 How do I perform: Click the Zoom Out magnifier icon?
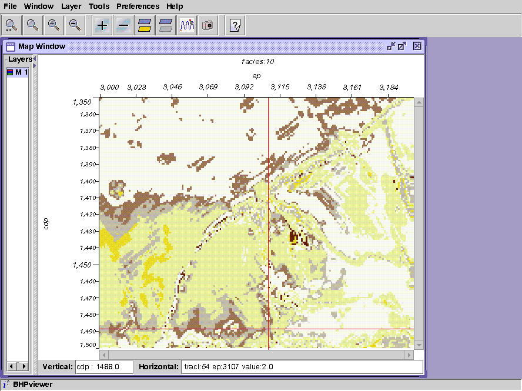coord(75,25)
